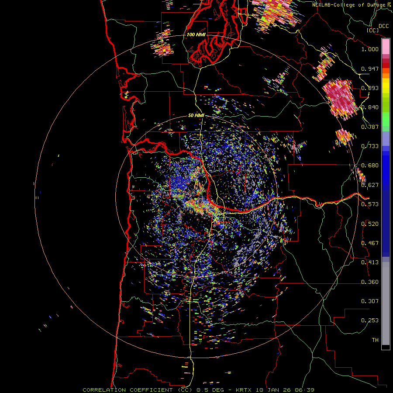This screenshot has width=393, height=393.
Task: Click the 0.573 scale value
Action: pyautogui.click(x=370, y=204)
